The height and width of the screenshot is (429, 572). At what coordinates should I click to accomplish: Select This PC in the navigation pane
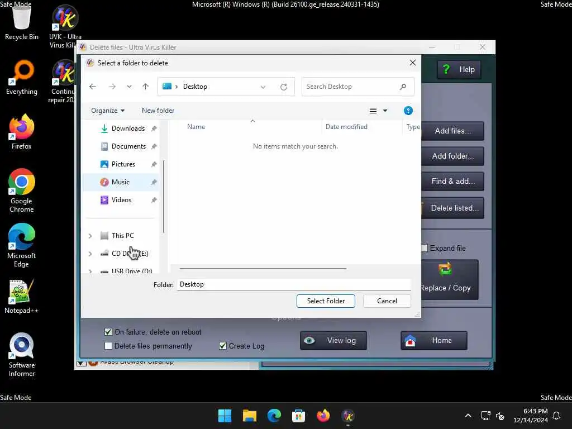coord(122,236)
